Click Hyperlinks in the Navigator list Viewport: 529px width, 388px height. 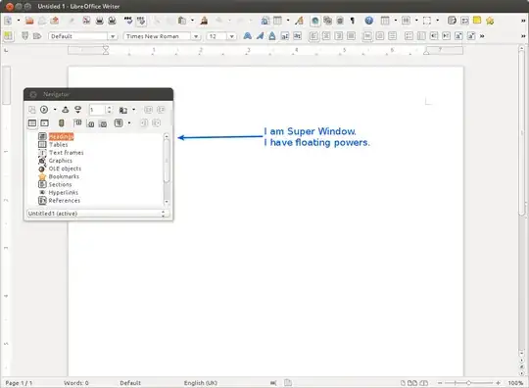click(63, 192)
